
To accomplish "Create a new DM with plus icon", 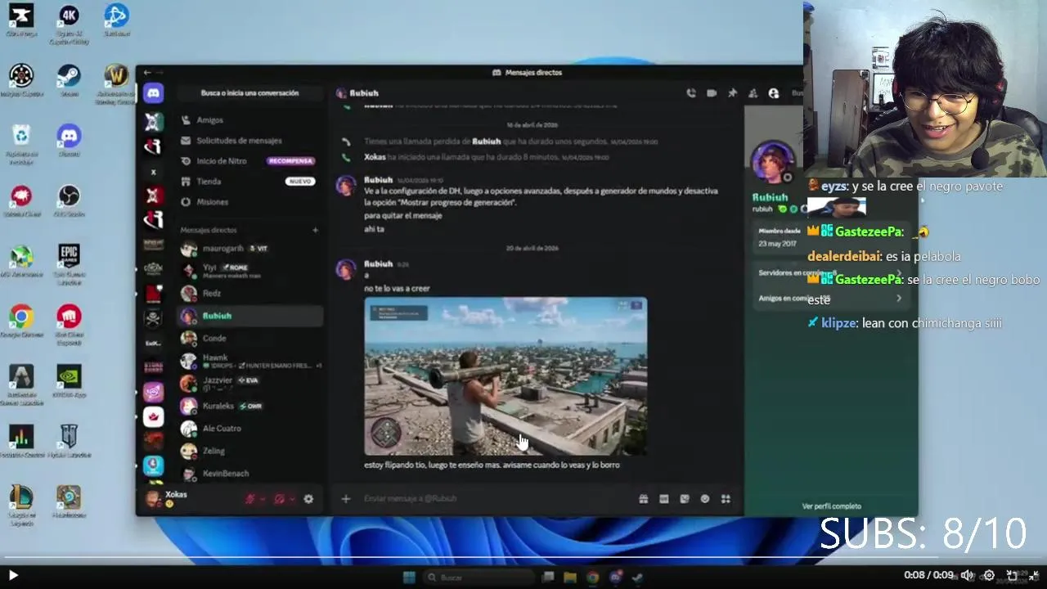I will point(316,230).
